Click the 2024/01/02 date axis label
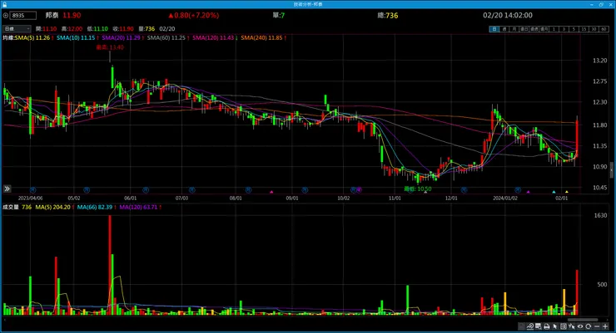 click(505, 198)
